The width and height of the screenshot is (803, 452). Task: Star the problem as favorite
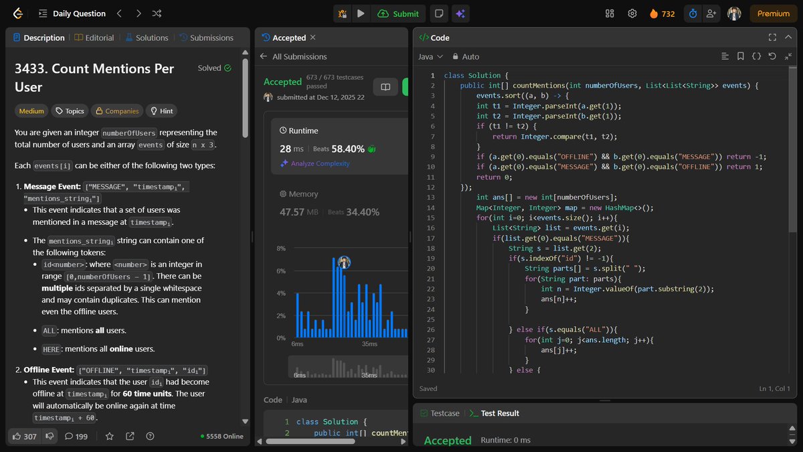(x=110, y=436)
